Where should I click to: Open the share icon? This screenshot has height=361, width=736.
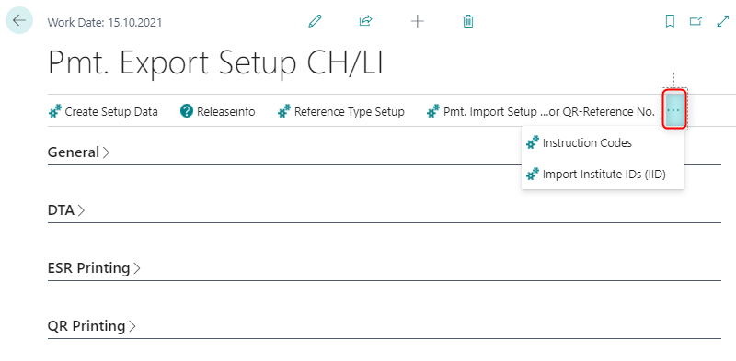pos(365,21)
